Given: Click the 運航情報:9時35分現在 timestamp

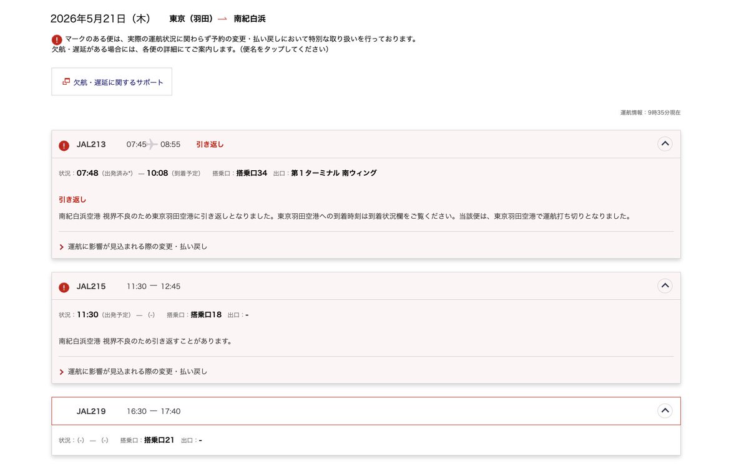Looking at the screenshot, I should [650, 113].
